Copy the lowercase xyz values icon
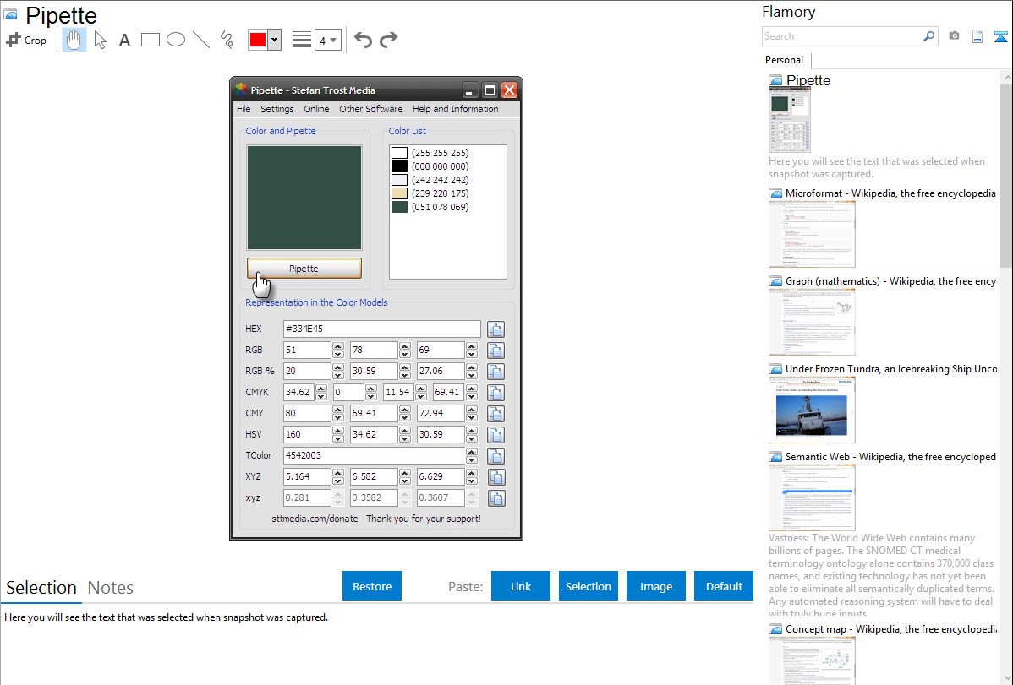This screenshot has height=685, width=1013. click(496, 498)
